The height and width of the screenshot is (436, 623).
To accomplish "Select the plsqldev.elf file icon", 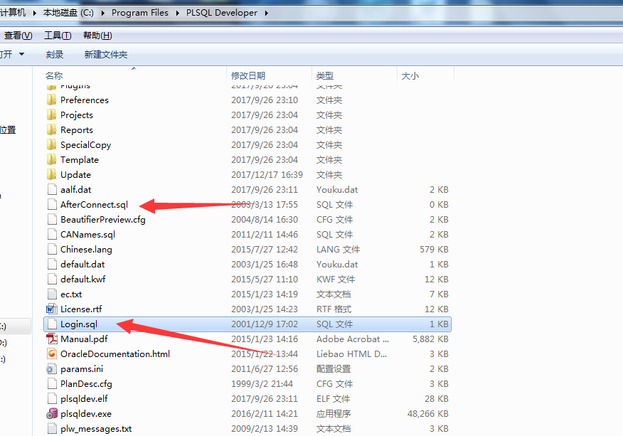I will tap(52, 398).
